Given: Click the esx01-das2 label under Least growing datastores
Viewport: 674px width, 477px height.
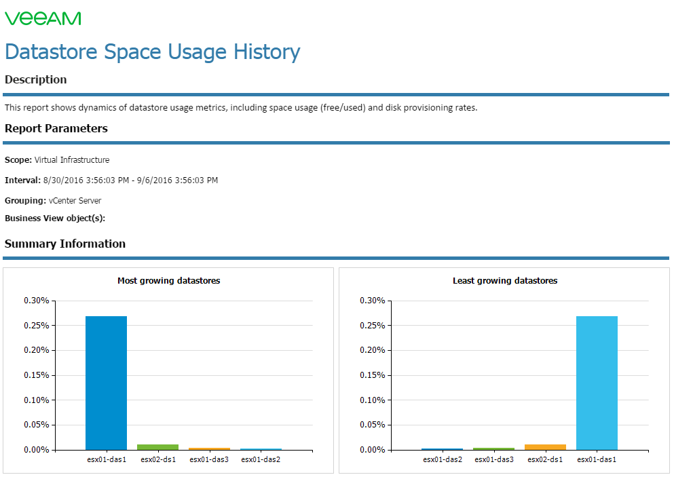Looking at the screenshot, I should point(443,459).
